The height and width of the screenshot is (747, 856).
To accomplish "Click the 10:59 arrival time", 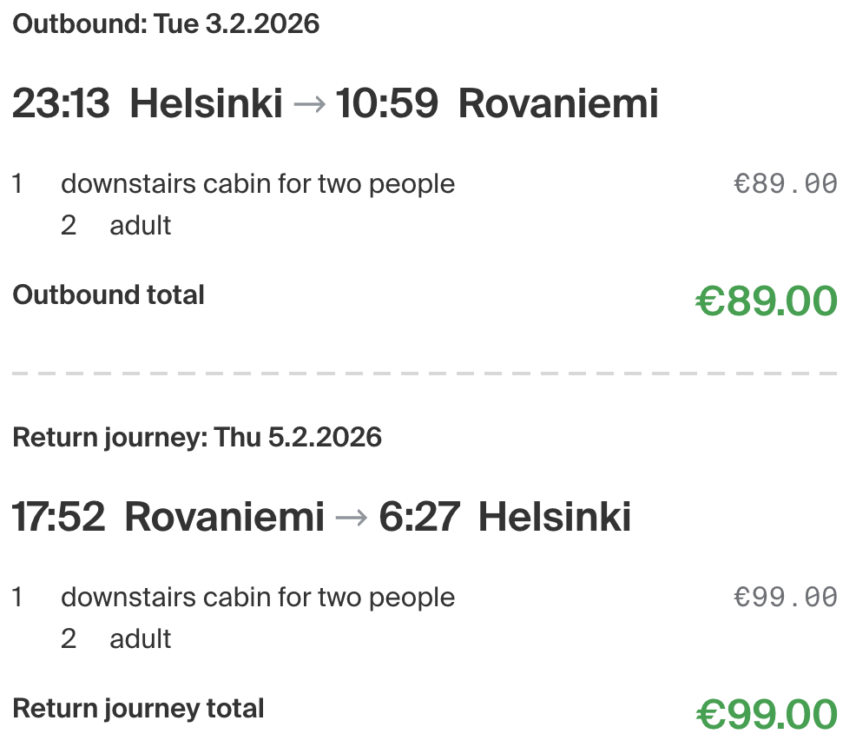I will 386,104.
